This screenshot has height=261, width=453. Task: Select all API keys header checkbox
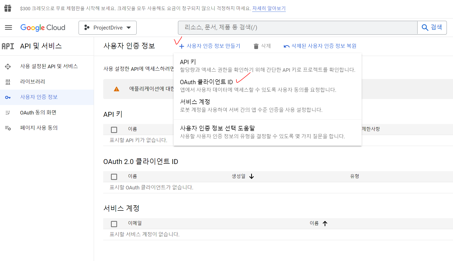(x=114, y=130)
